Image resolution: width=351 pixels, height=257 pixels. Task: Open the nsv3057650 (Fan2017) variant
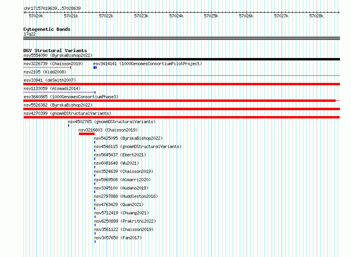point(118,238)
